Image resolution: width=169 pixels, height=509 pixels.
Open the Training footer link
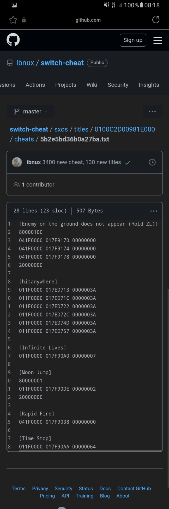[84, 496]
